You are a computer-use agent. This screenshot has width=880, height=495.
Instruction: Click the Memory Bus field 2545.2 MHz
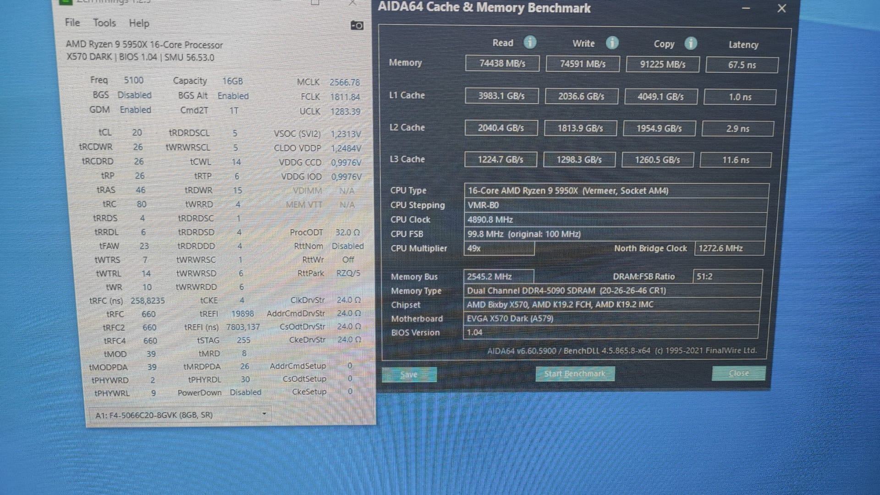(499, 276)
